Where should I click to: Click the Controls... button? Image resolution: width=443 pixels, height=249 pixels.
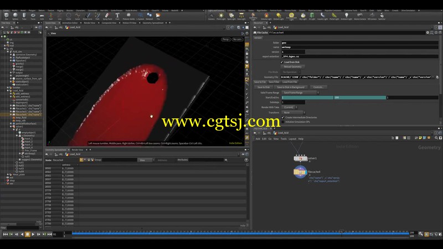pyautogui.click(x=318, y=87)
